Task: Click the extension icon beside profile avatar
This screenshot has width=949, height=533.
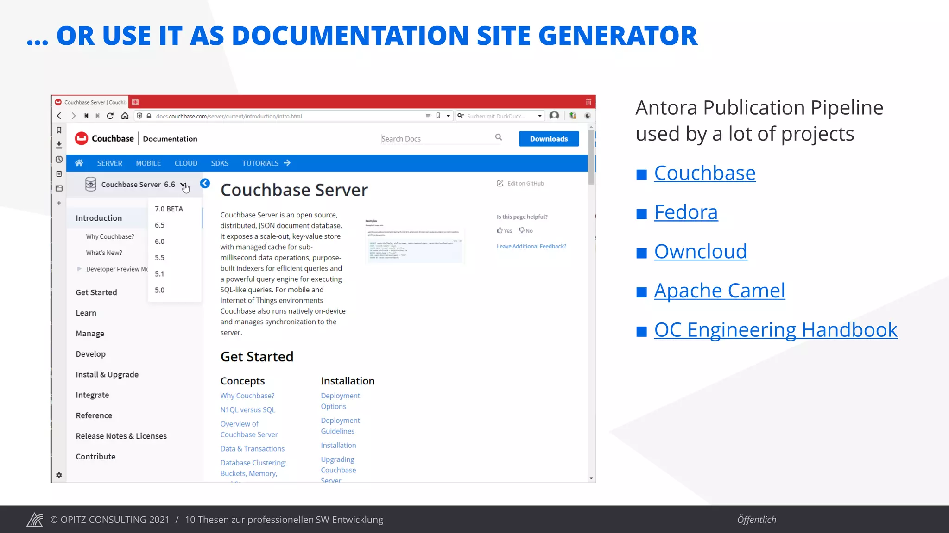Action: [x=573, y=116]
